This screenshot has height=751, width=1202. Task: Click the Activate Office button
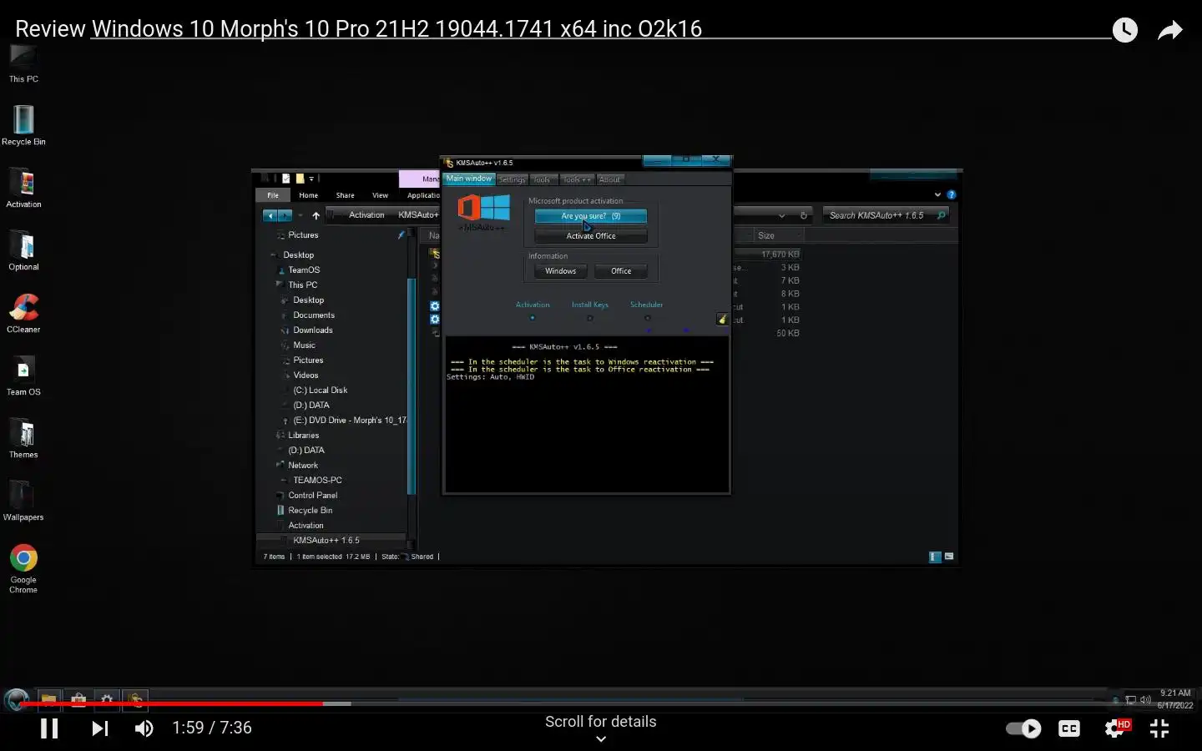click(591, 236)
